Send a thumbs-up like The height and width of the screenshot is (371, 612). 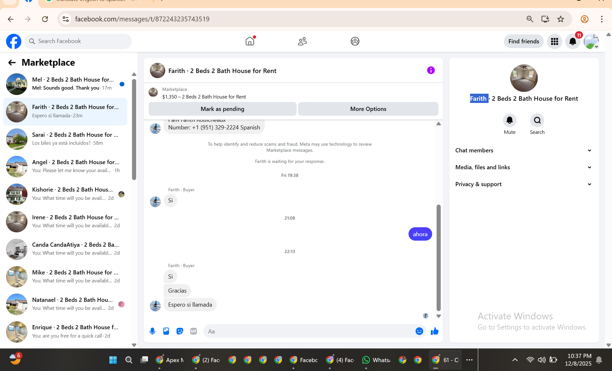(x=435, y=331)
